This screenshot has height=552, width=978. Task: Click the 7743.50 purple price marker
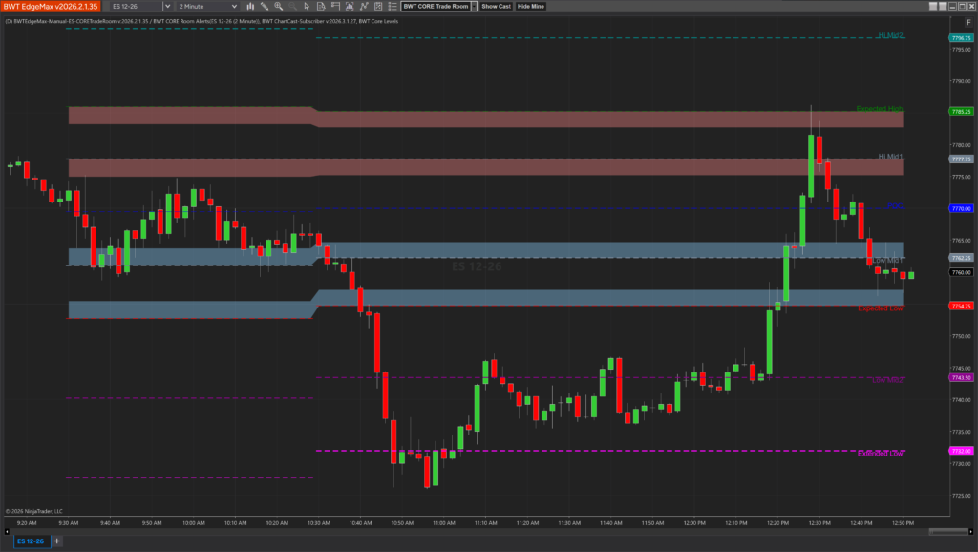(x=961, y=377)
